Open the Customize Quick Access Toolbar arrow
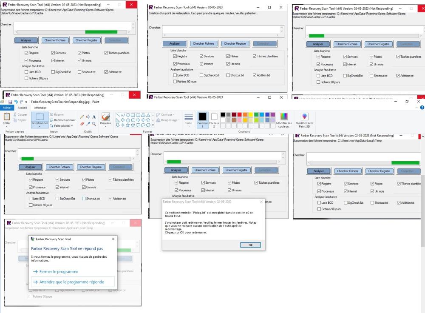425x313 pixels. click(x=26, y=102)
